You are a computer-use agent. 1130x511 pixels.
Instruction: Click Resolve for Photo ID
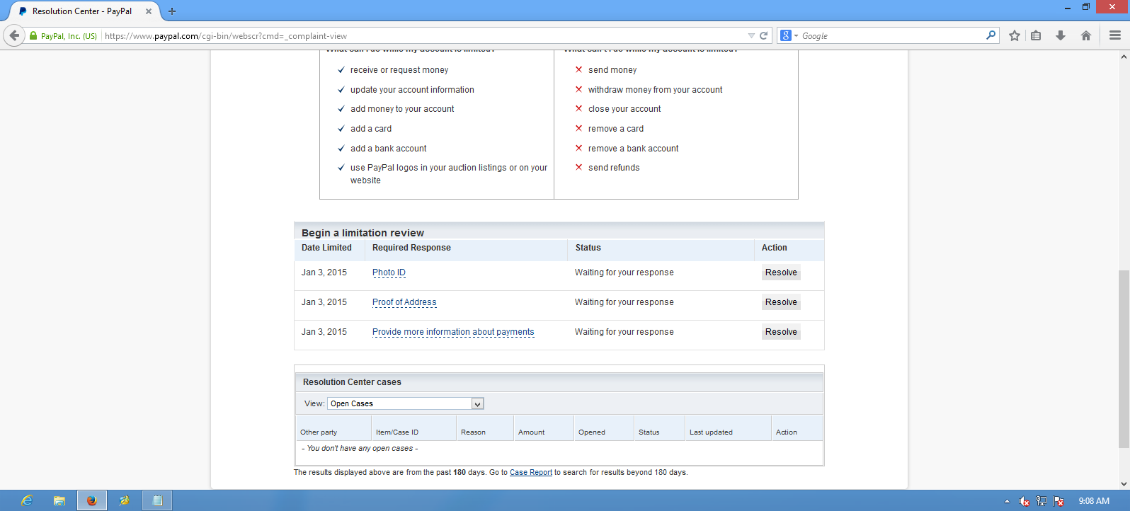(781, 272)
